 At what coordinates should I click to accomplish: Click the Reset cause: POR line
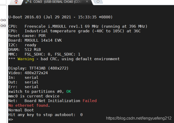tap(27, 36)
